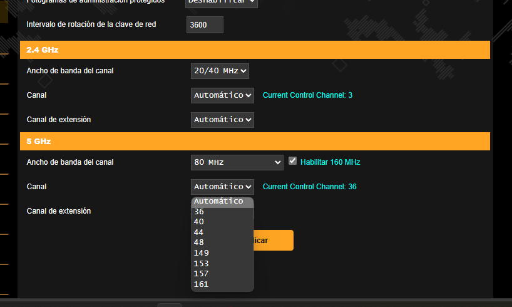Open the Deshabilitar dropdown at the top
The height and width of the screenshot is (307, 512).
(x=222, y=2)
